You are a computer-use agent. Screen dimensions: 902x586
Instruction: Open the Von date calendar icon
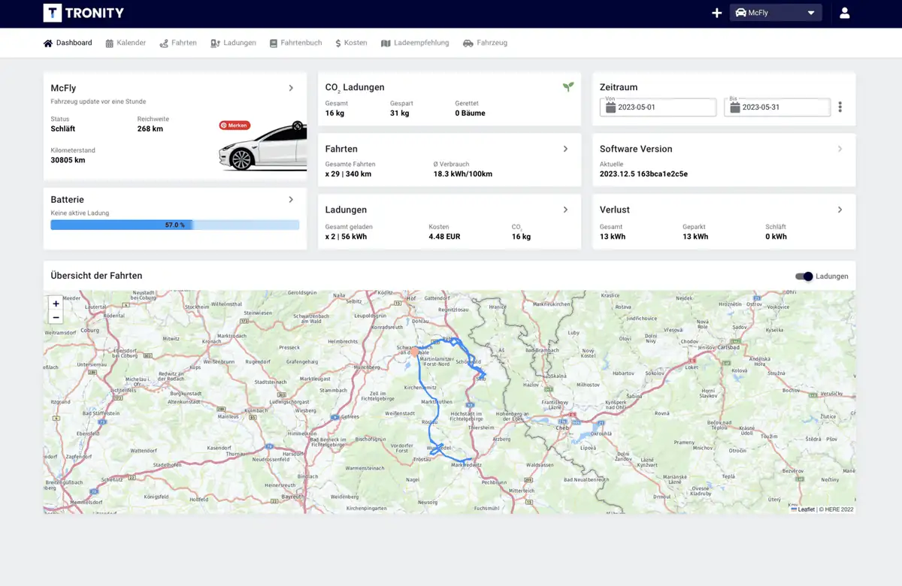(610, 107)
